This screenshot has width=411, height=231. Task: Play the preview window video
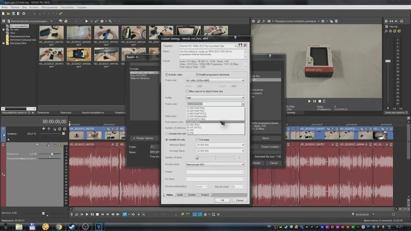coord(310,101)
